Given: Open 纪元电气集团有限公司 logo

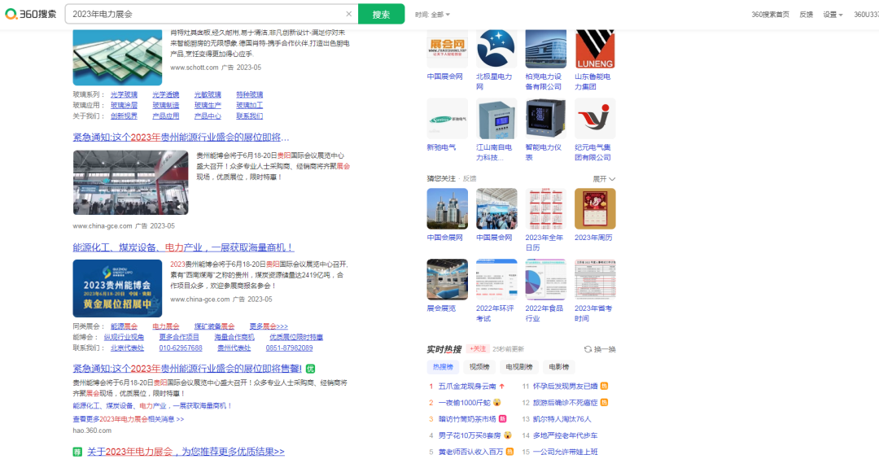Looking at the screenshot, I should point(595,118).
